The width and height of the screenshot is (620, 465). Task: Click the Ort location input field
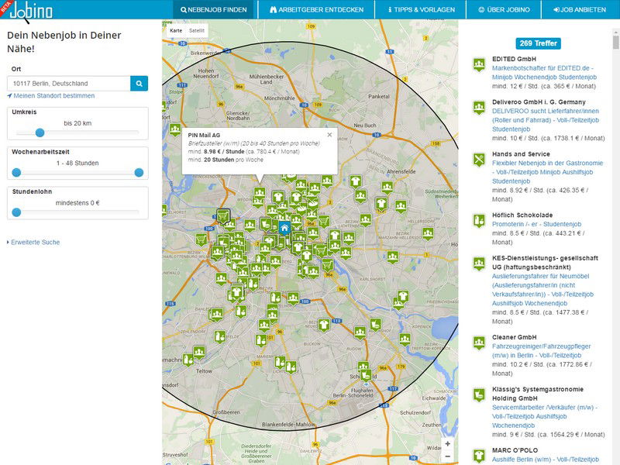point(69,84)
